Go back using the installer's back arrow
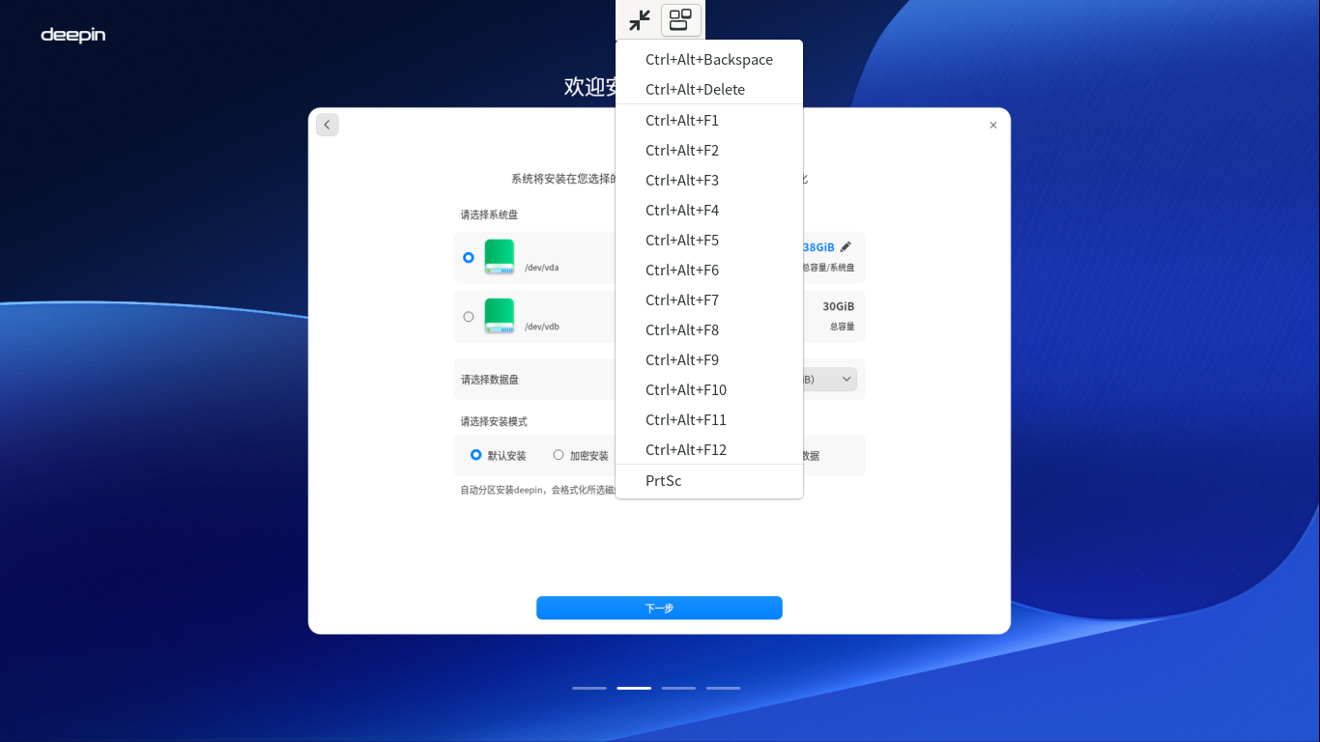 (x=328, y=125)
